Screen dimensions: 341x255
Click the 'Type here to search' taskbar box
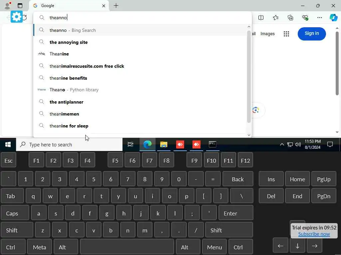(x=69, y=144)
